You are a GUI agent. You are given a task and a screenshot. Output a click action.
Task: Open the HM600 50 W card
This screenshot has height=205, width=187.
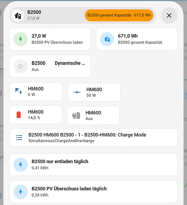pyautogui.click(x=94, y=92)
